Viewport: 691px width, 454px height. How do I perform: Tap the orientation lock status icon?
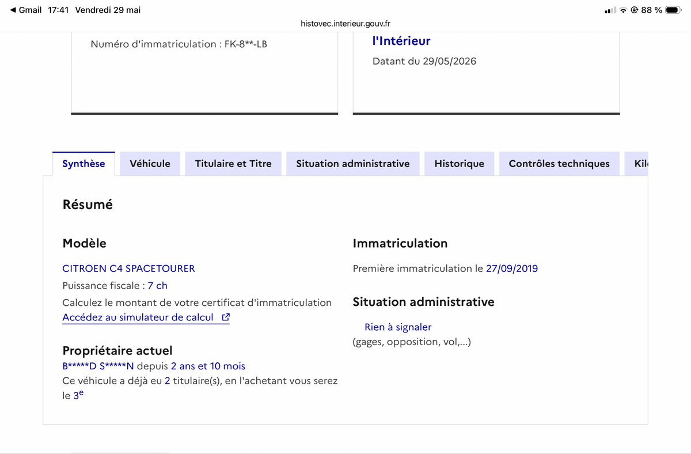(635, 10)
